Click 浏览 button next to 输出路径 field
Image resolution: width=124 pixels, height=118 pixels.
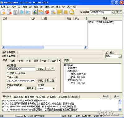[41, 69]
